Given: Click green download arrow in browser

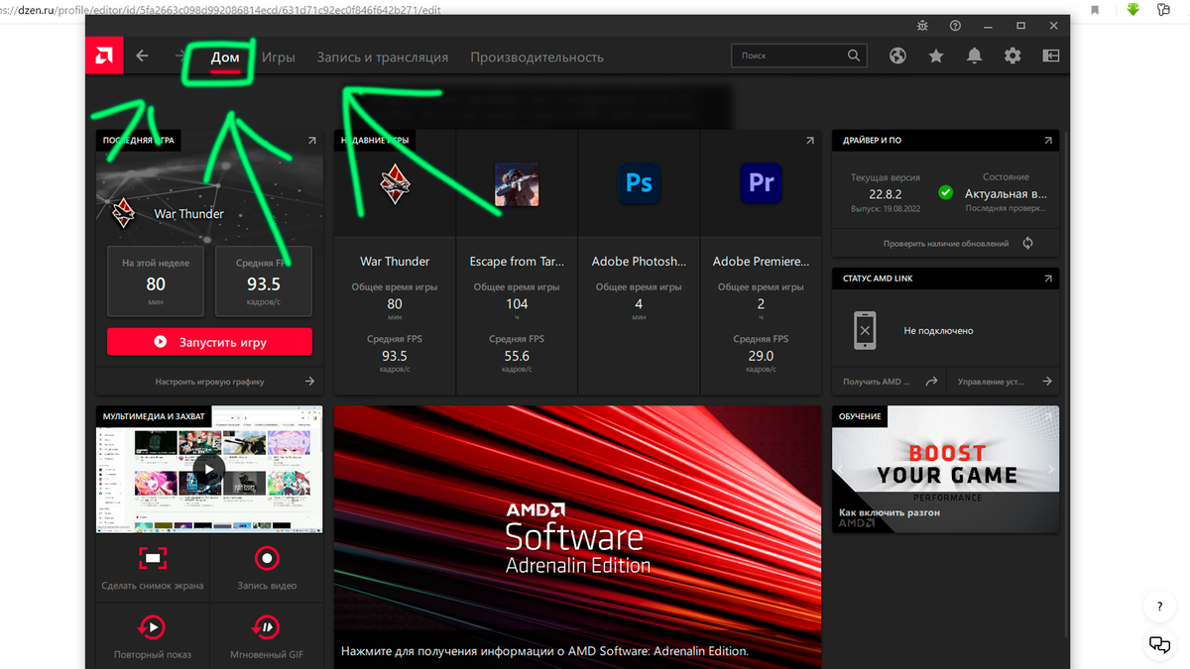Looking at the screenshot, I should [x=1132, y=10].
